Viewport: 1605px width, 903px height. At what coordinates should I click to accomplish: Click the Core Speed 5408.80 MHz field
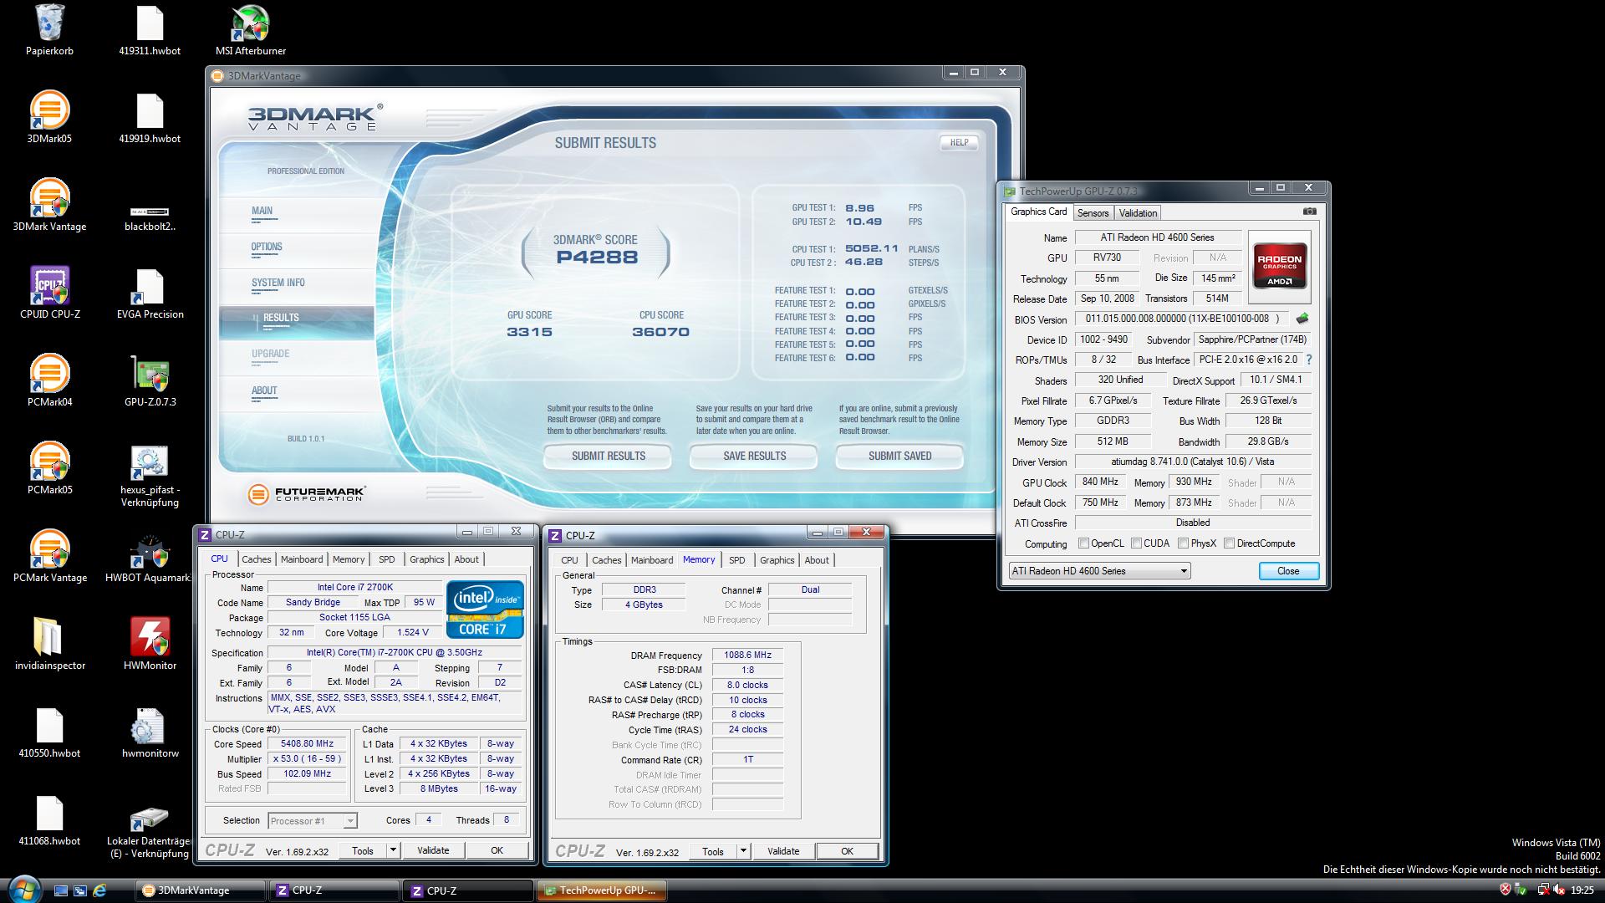308,744
